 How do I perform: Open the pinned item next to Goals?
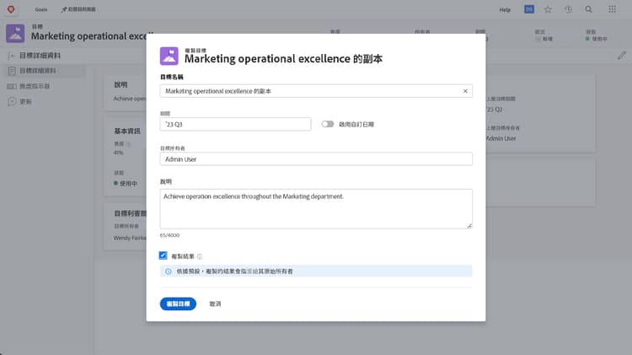(x=78, y=9)
